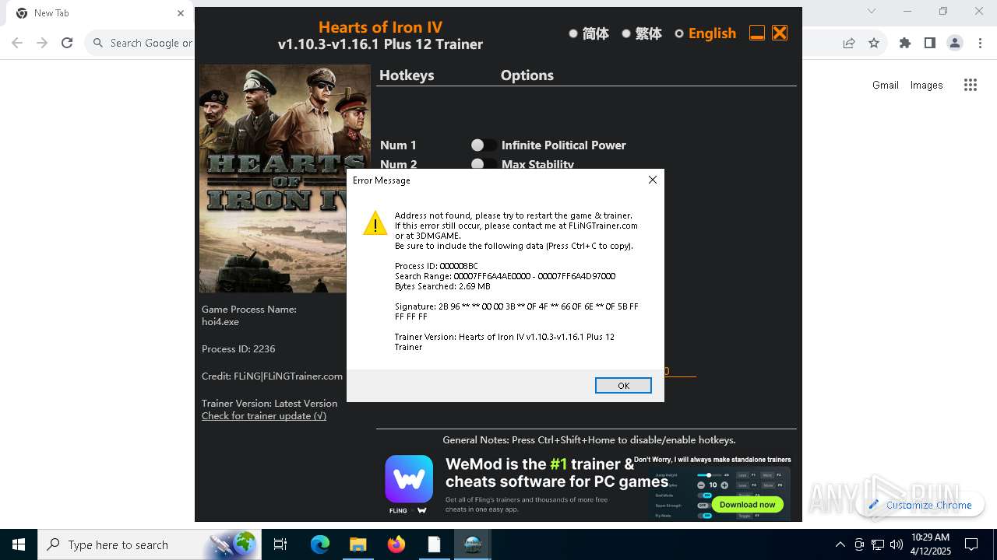Click the yellow warning triangle icon

[x=375, y=223]
